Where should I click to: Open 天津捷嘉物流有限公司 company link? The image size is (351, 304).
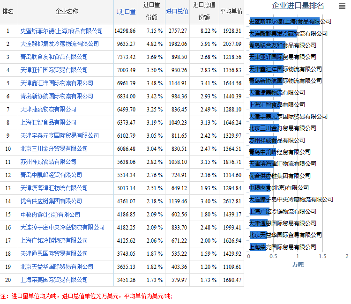pos(48,110)
